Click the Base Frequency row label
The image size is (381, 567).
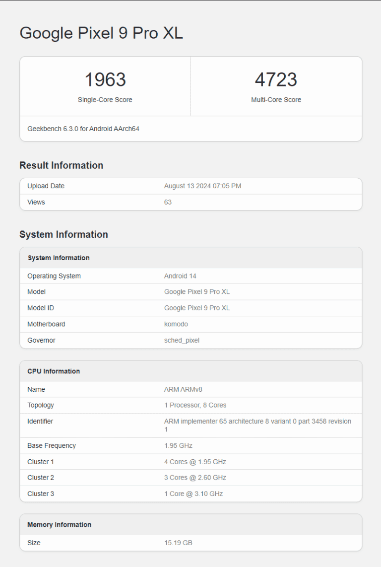tap(52, 445)
